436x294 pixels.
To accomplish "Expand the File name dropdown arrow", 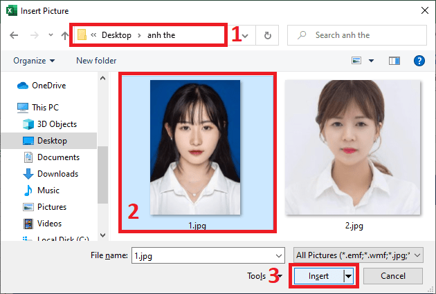I will (x=279, y=256).
